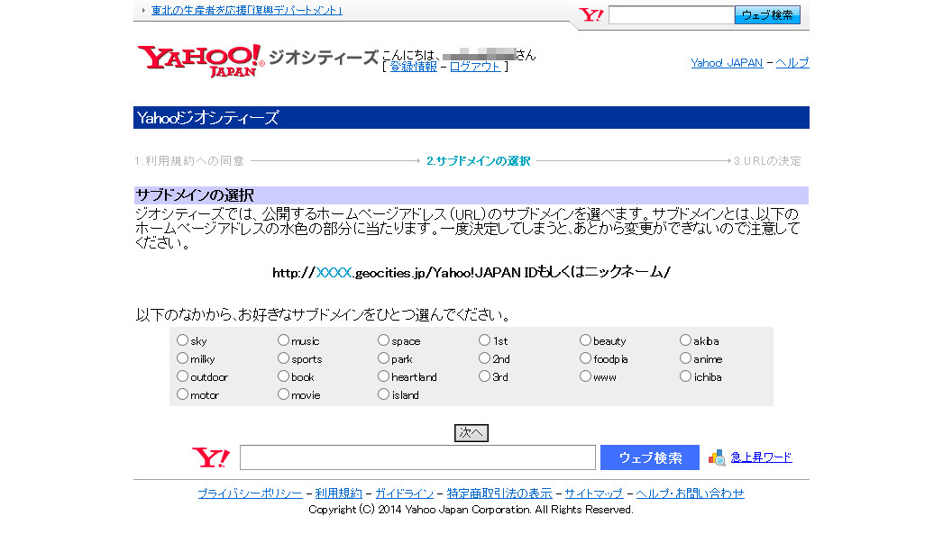The image size is (943, 543).
Task: Click the small Y! icon beside top search box
Action: pos(591,15)
